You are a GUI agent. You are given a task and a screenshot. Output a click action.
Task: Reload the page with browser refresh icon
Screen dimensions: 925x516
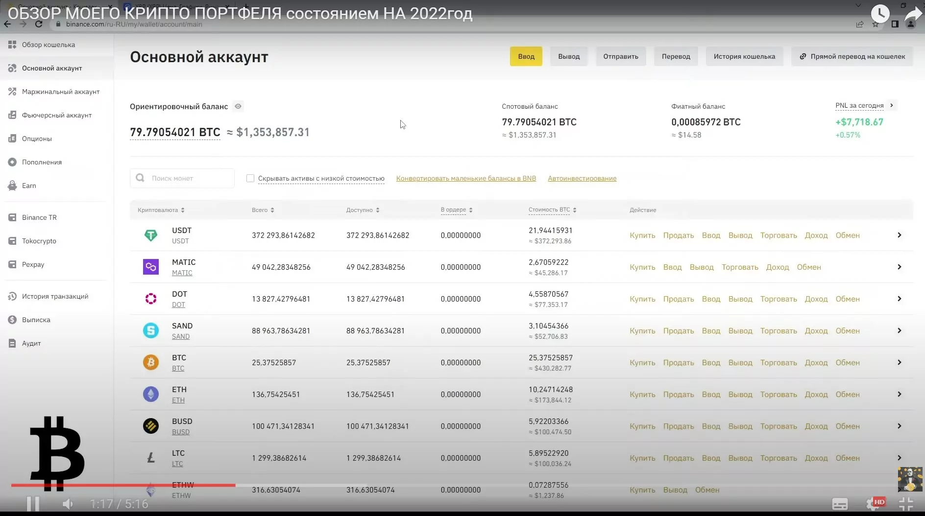pyautogui.click(x=39, y=24)
